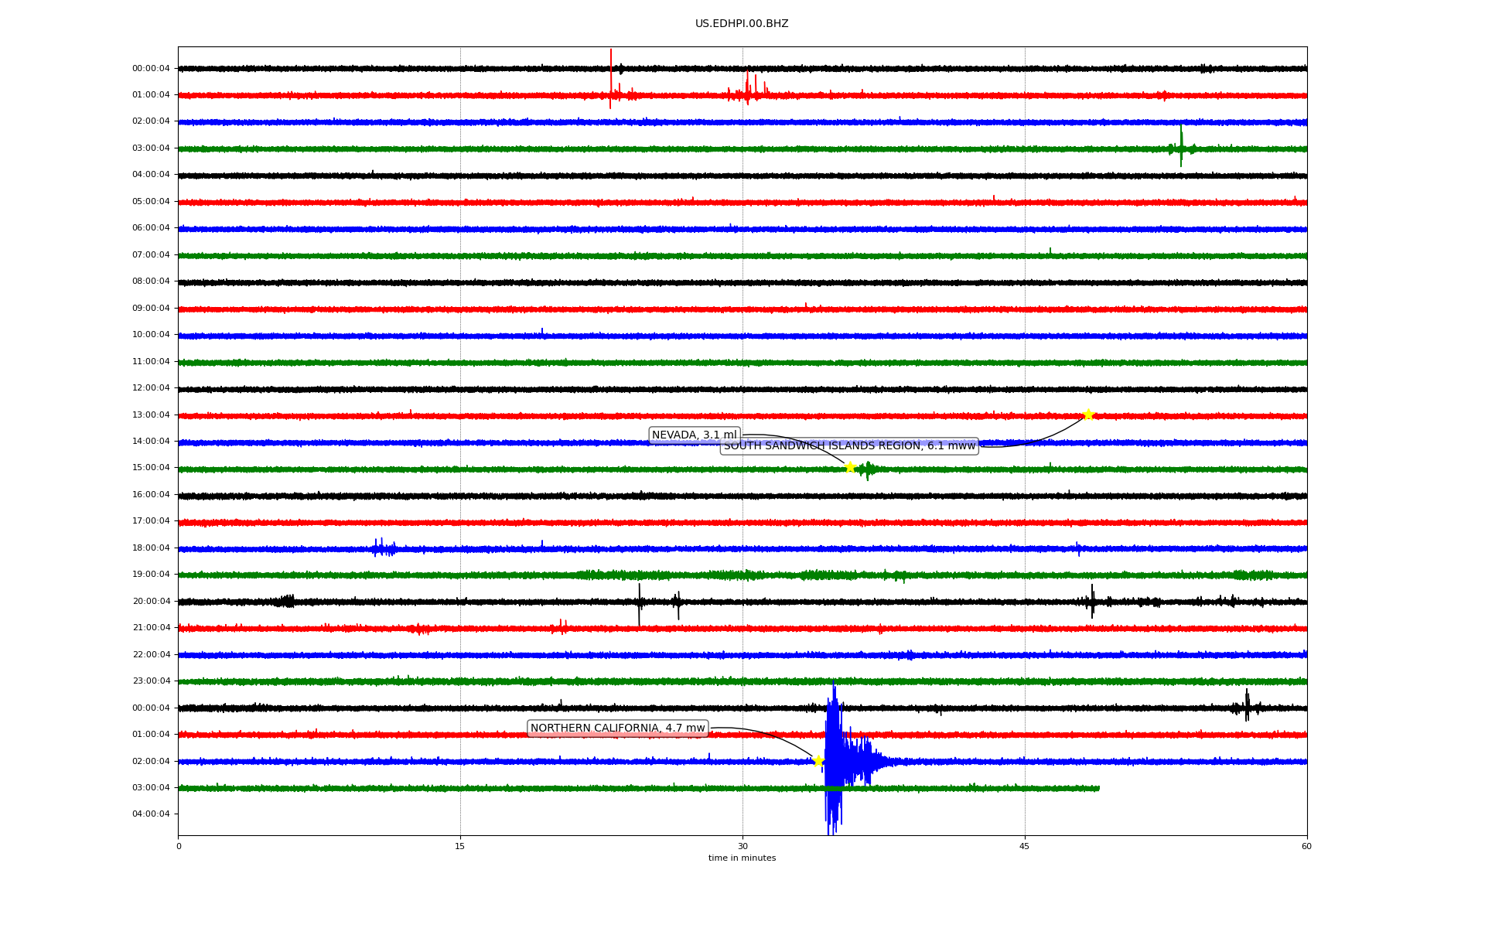Click the x-axis tick label 15
The width and height of the screenshot is (1485, 928).
[x=460, y=846]
